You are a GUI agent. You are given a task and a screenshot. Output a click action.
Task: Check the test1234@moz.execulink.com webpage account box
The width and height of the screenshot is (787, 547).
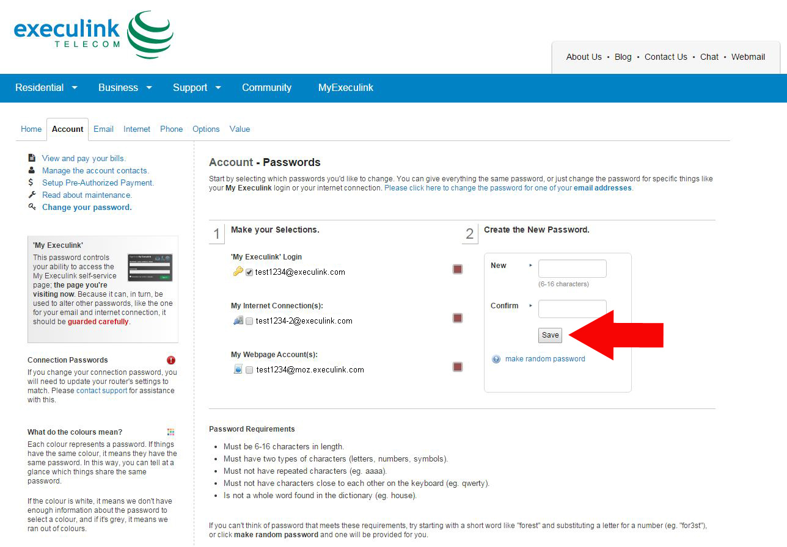pyautogui.click(x=249, y=370)
